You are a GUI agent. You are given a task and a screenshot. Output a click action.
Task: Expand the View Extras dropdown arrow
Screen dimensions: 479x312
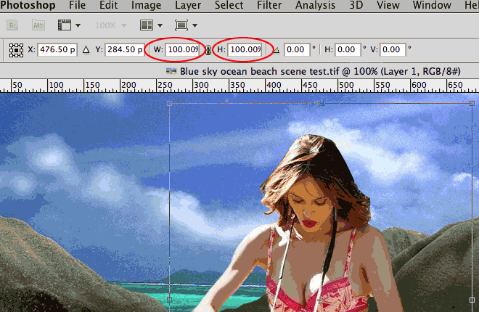(x=78, y=25)
